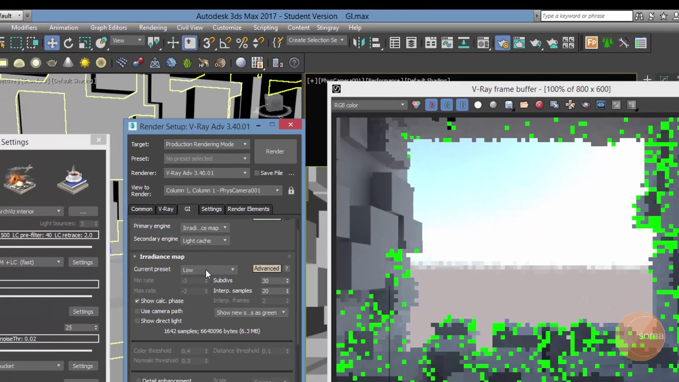The image size is (679, 382).
Task: Open the Target dropdown
Action: point(206,144)
